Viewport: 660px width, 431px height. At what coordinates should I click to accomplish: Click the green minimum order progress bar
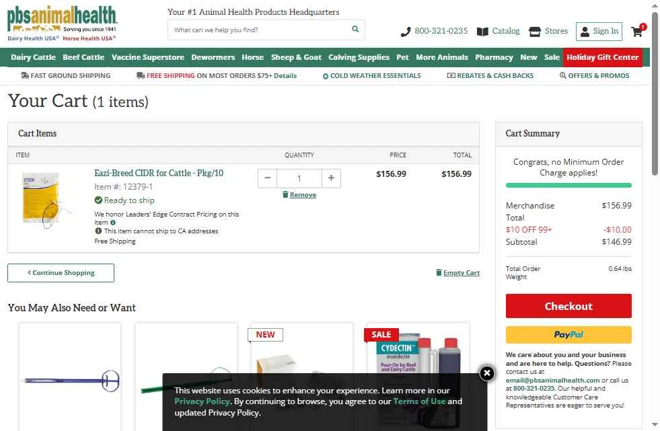[x=569, y=185]
